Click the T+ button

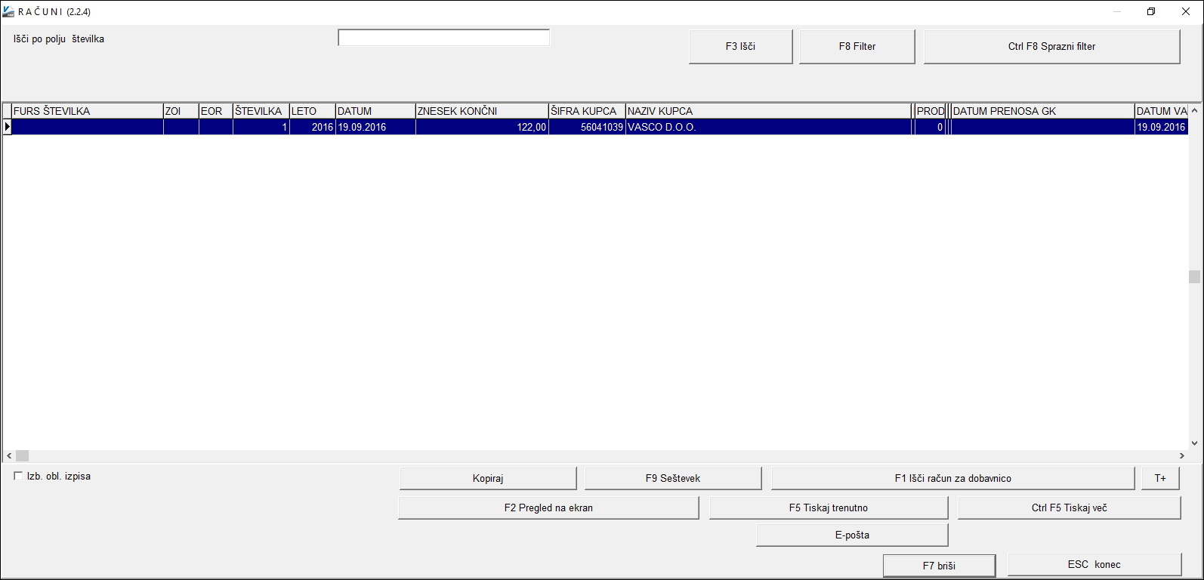[x=1159, y=478]
